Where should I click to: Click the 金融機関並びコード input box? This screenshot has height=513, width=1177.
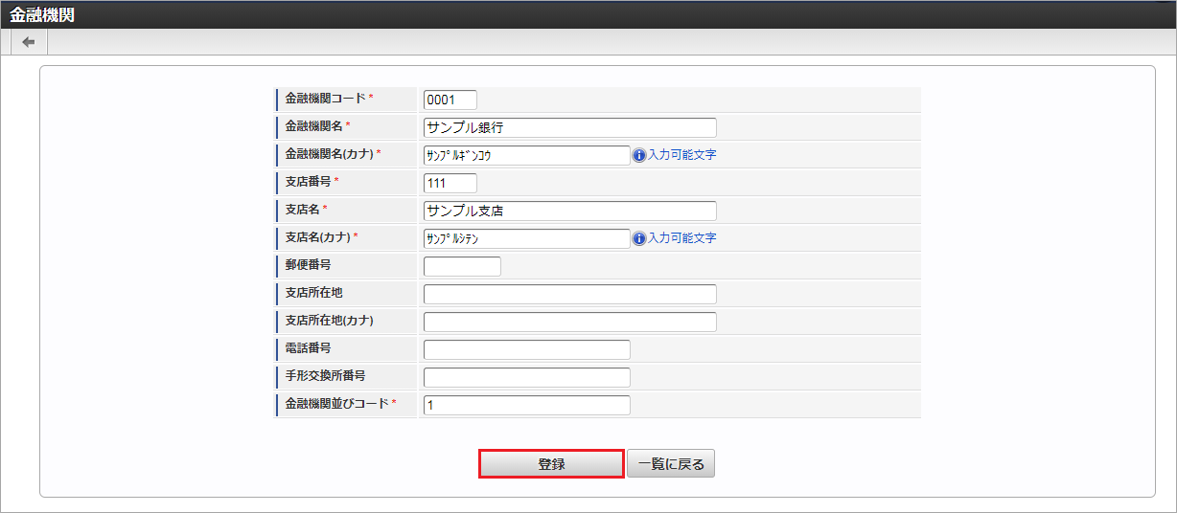point(526,405)
